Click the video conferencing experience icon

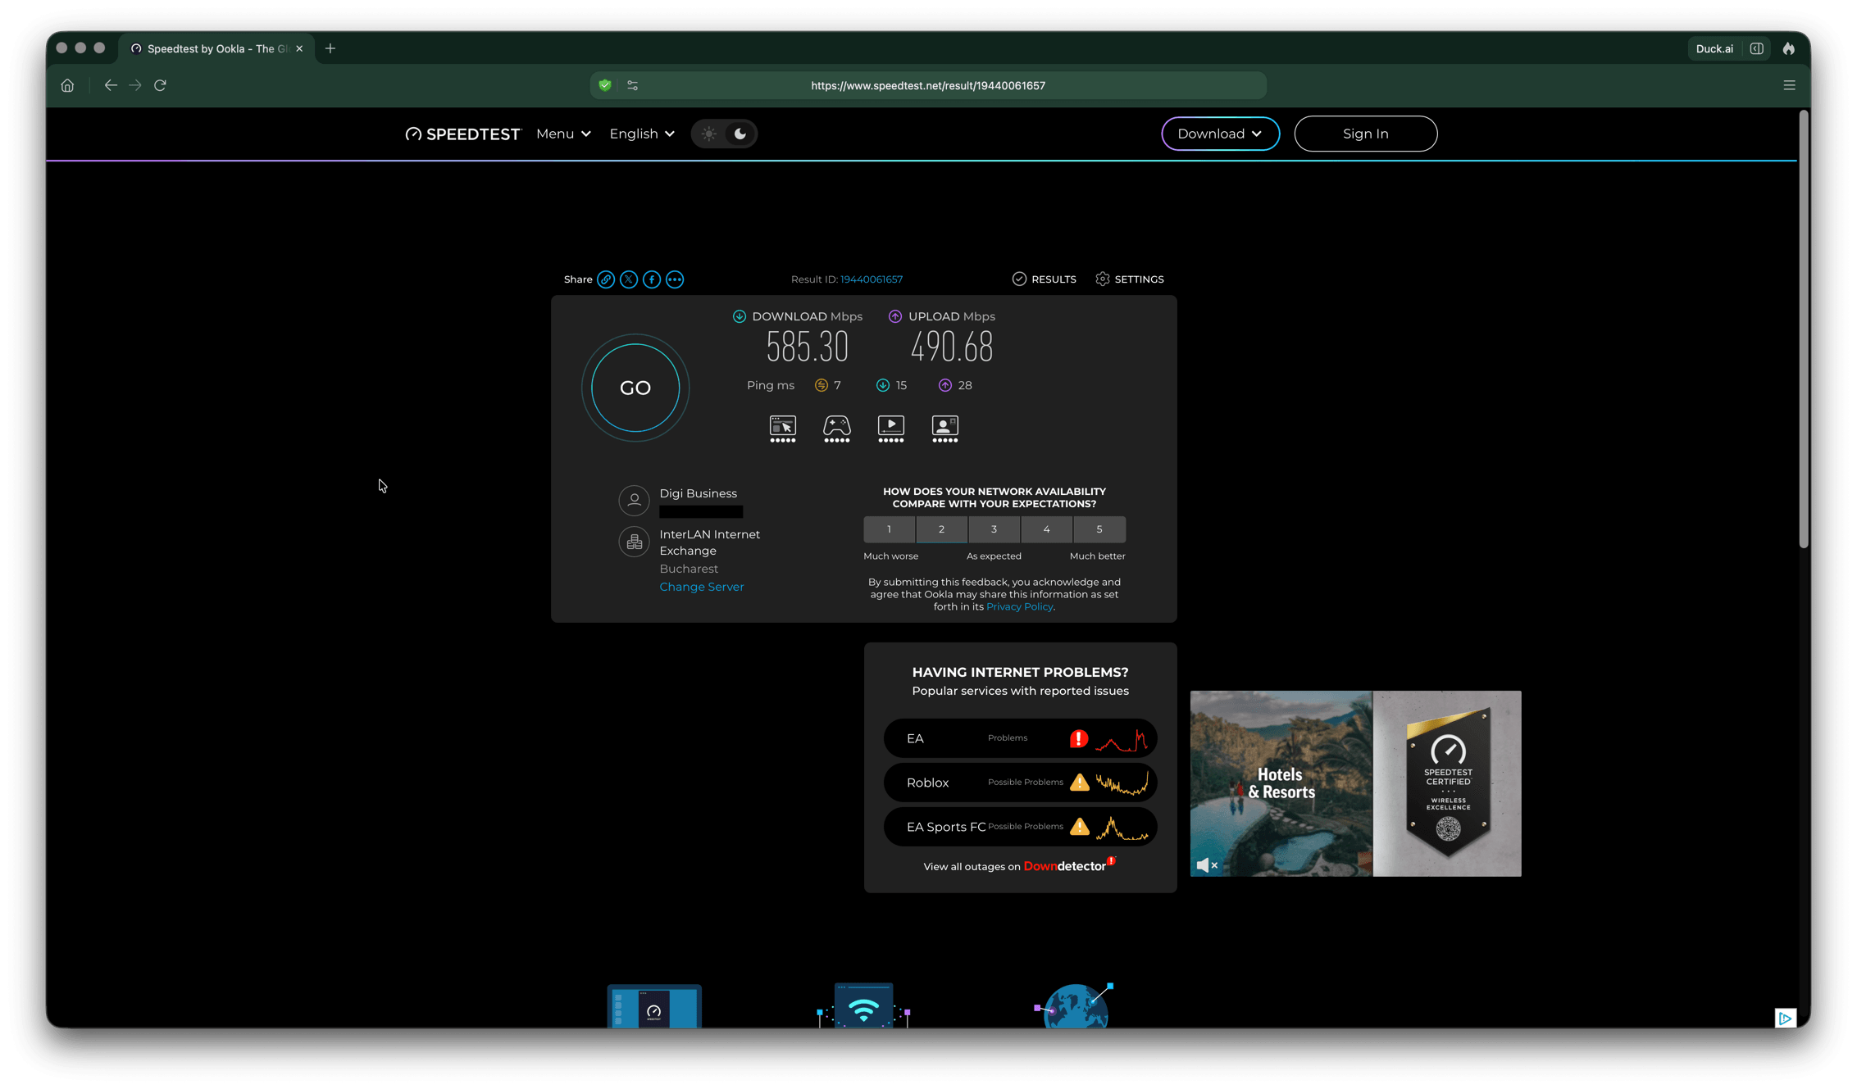(x=945, y=429)
